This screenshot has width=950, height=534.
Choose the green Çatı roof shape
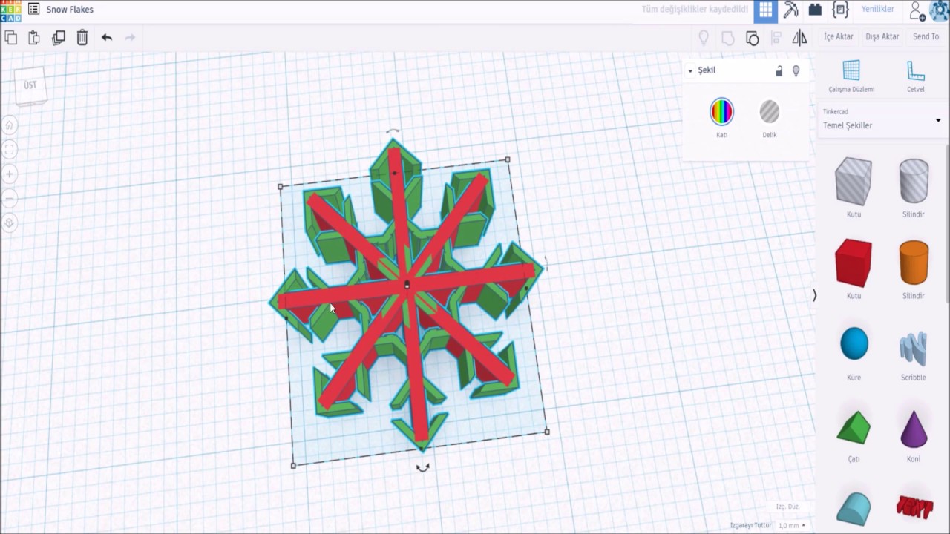[854, 428]
